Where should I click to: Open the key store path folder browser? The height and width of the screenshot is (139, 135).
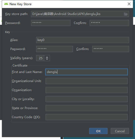[x=126, y=14]
